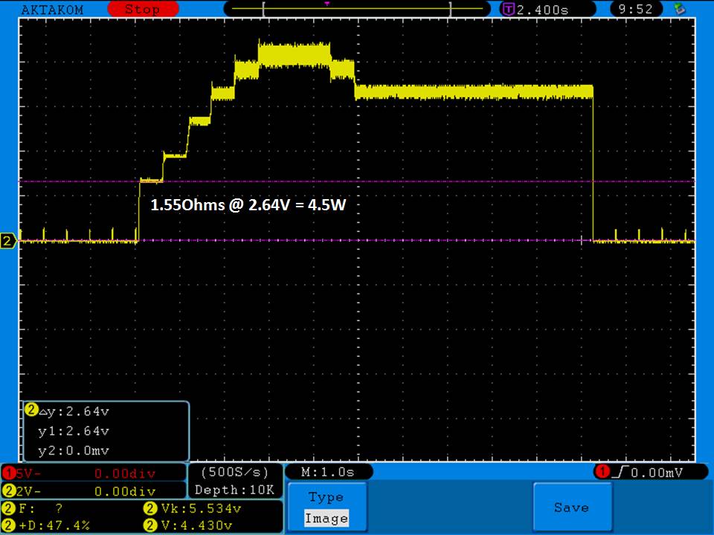714x535 pixels.
Task: Click the red channel 1 trigger icon
Action: pos(601,473)
